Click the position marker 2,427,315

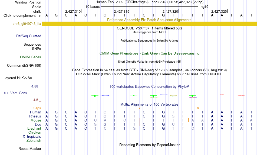122,11
